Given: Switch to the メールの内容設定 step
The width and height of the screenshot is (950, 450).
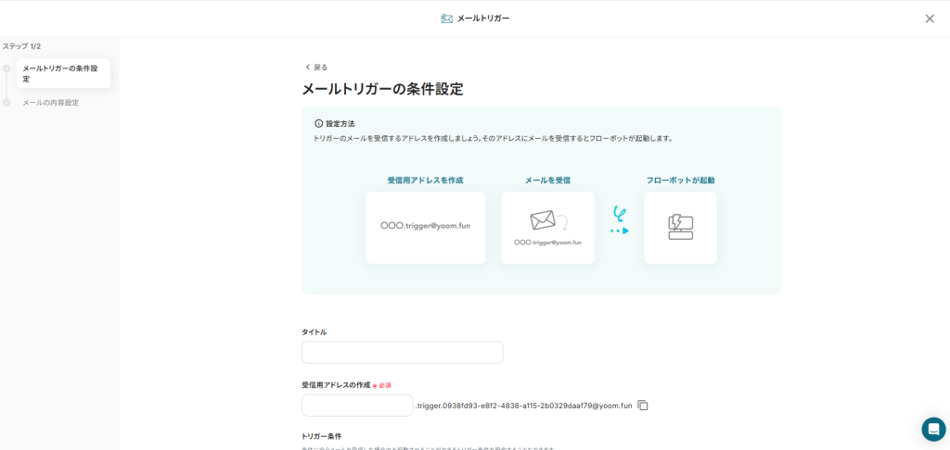Looking at the screenshot, I should pos(51,103).
